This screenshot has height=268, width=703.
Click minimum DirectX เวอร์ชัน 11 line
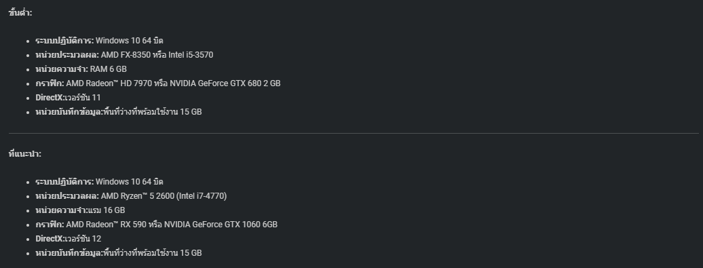68,98
